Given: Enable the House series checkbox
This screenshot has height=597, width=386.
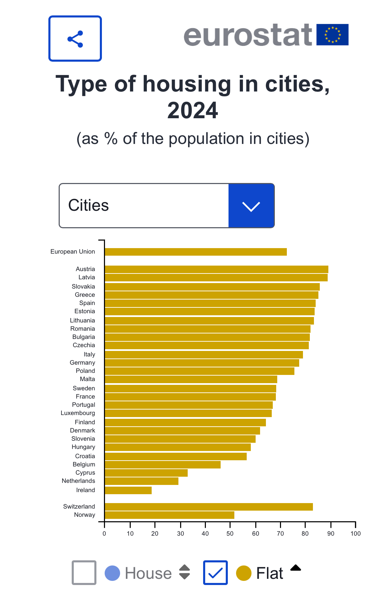Looking at the screenshot, I should pyautogui.click(x=84, y=572).
